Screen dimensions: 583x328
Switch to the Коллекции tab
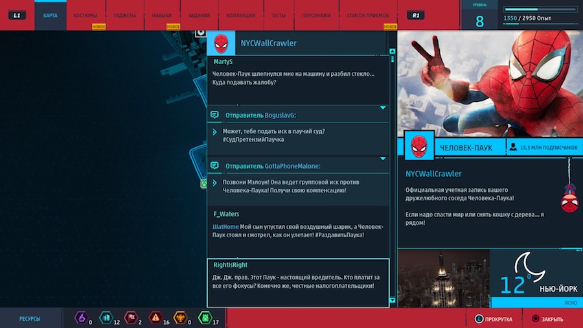pos(241,16)
